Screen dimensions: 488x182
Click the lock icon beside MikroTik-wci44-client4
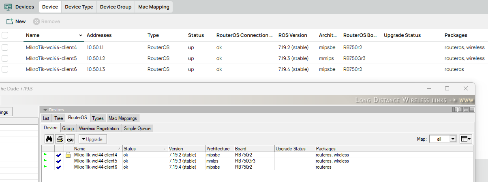pos(68,155)
